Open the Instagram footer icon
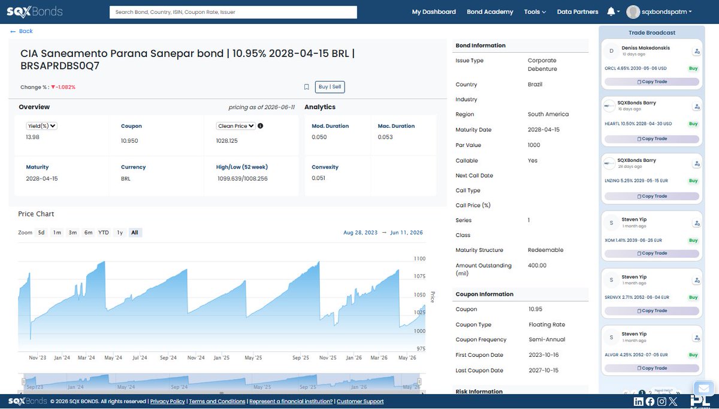Image resolution: width=719 pixels, height=409 pixels. [x=661, y=402]
